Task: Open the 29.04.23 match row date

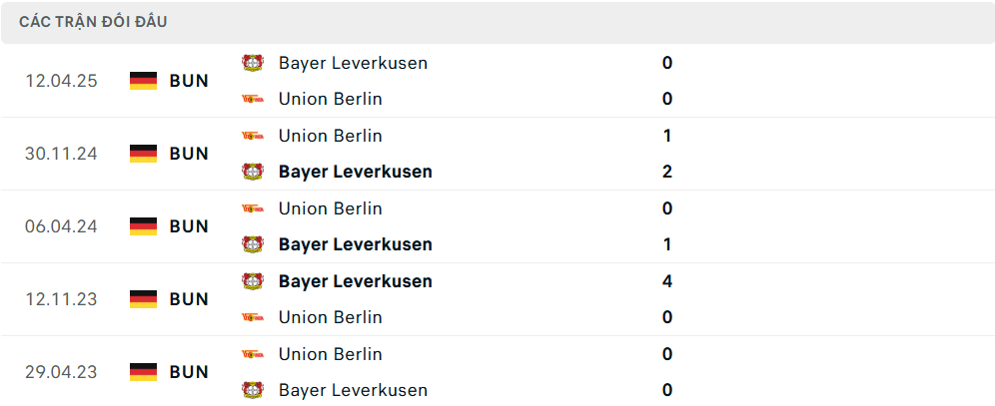Action: [x=61, y=372]
